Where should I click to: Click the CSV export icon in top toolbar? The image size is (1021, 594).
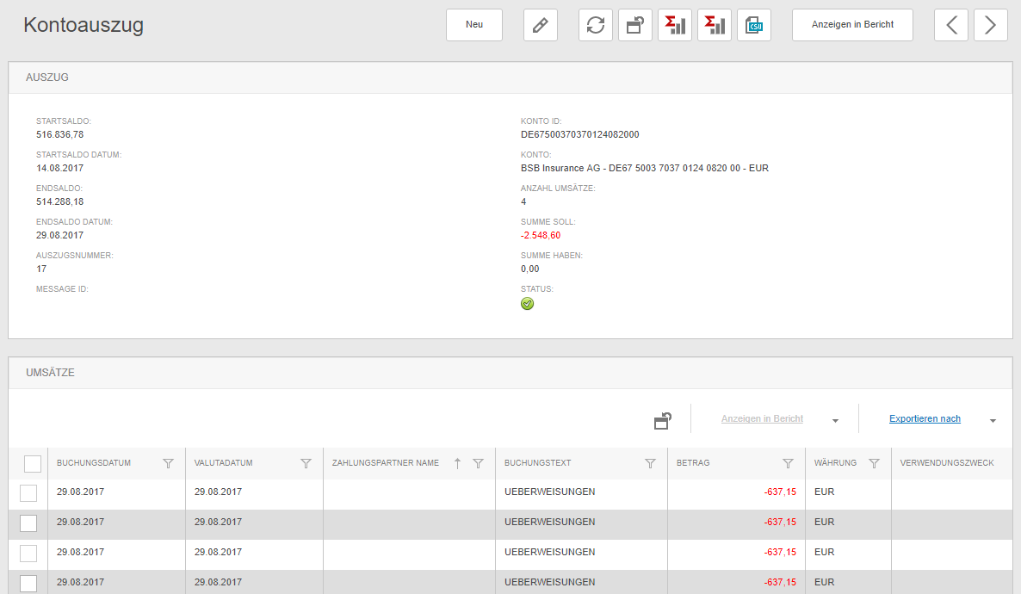pyautogui.click(x=754, y=25)
